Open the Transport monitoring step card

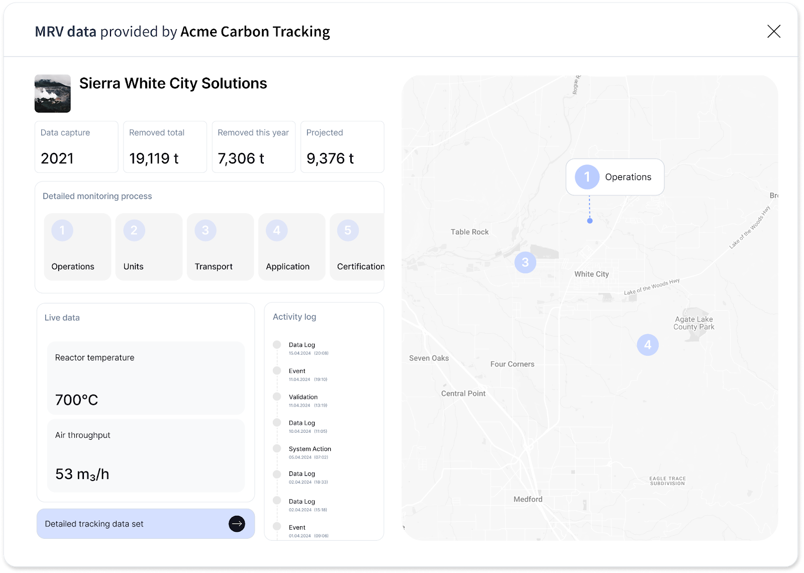point(221,247)
